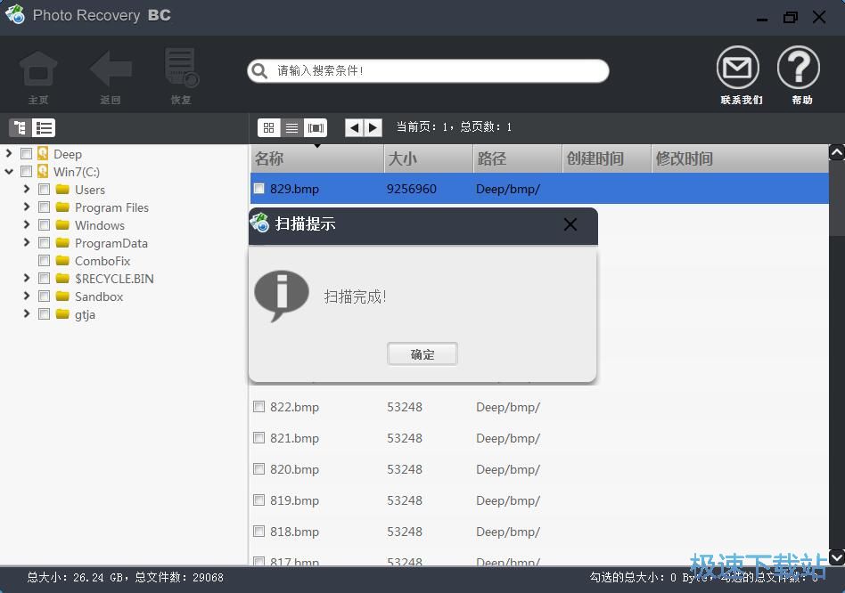Click the Program Files folder icon
The height and width of the screenshot is (593, 845).
coord(62,207)
